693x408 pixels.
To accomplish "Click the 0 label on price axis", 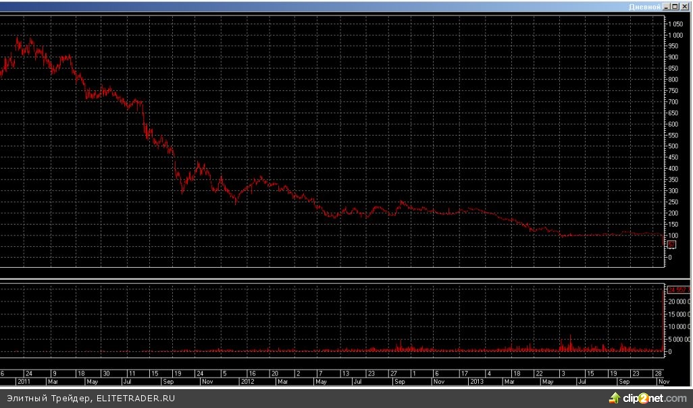I will click(x=670, y=257).
